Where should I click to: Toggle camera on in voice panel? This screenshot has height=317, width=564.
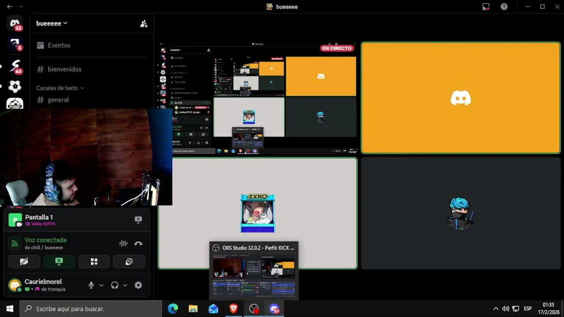coord(24,262)
